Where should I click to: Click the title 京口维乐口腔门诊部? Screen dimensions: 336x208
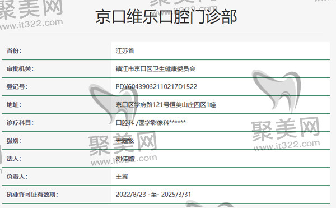pyautogui.click(x=166, y=17)
